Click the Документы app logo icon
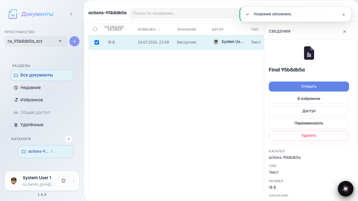 tap(13, 14)
